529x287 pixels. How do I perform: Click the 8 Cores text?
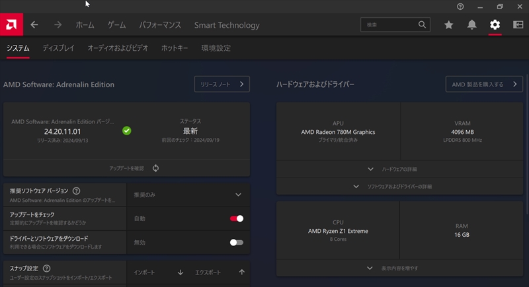pos(338,239)
